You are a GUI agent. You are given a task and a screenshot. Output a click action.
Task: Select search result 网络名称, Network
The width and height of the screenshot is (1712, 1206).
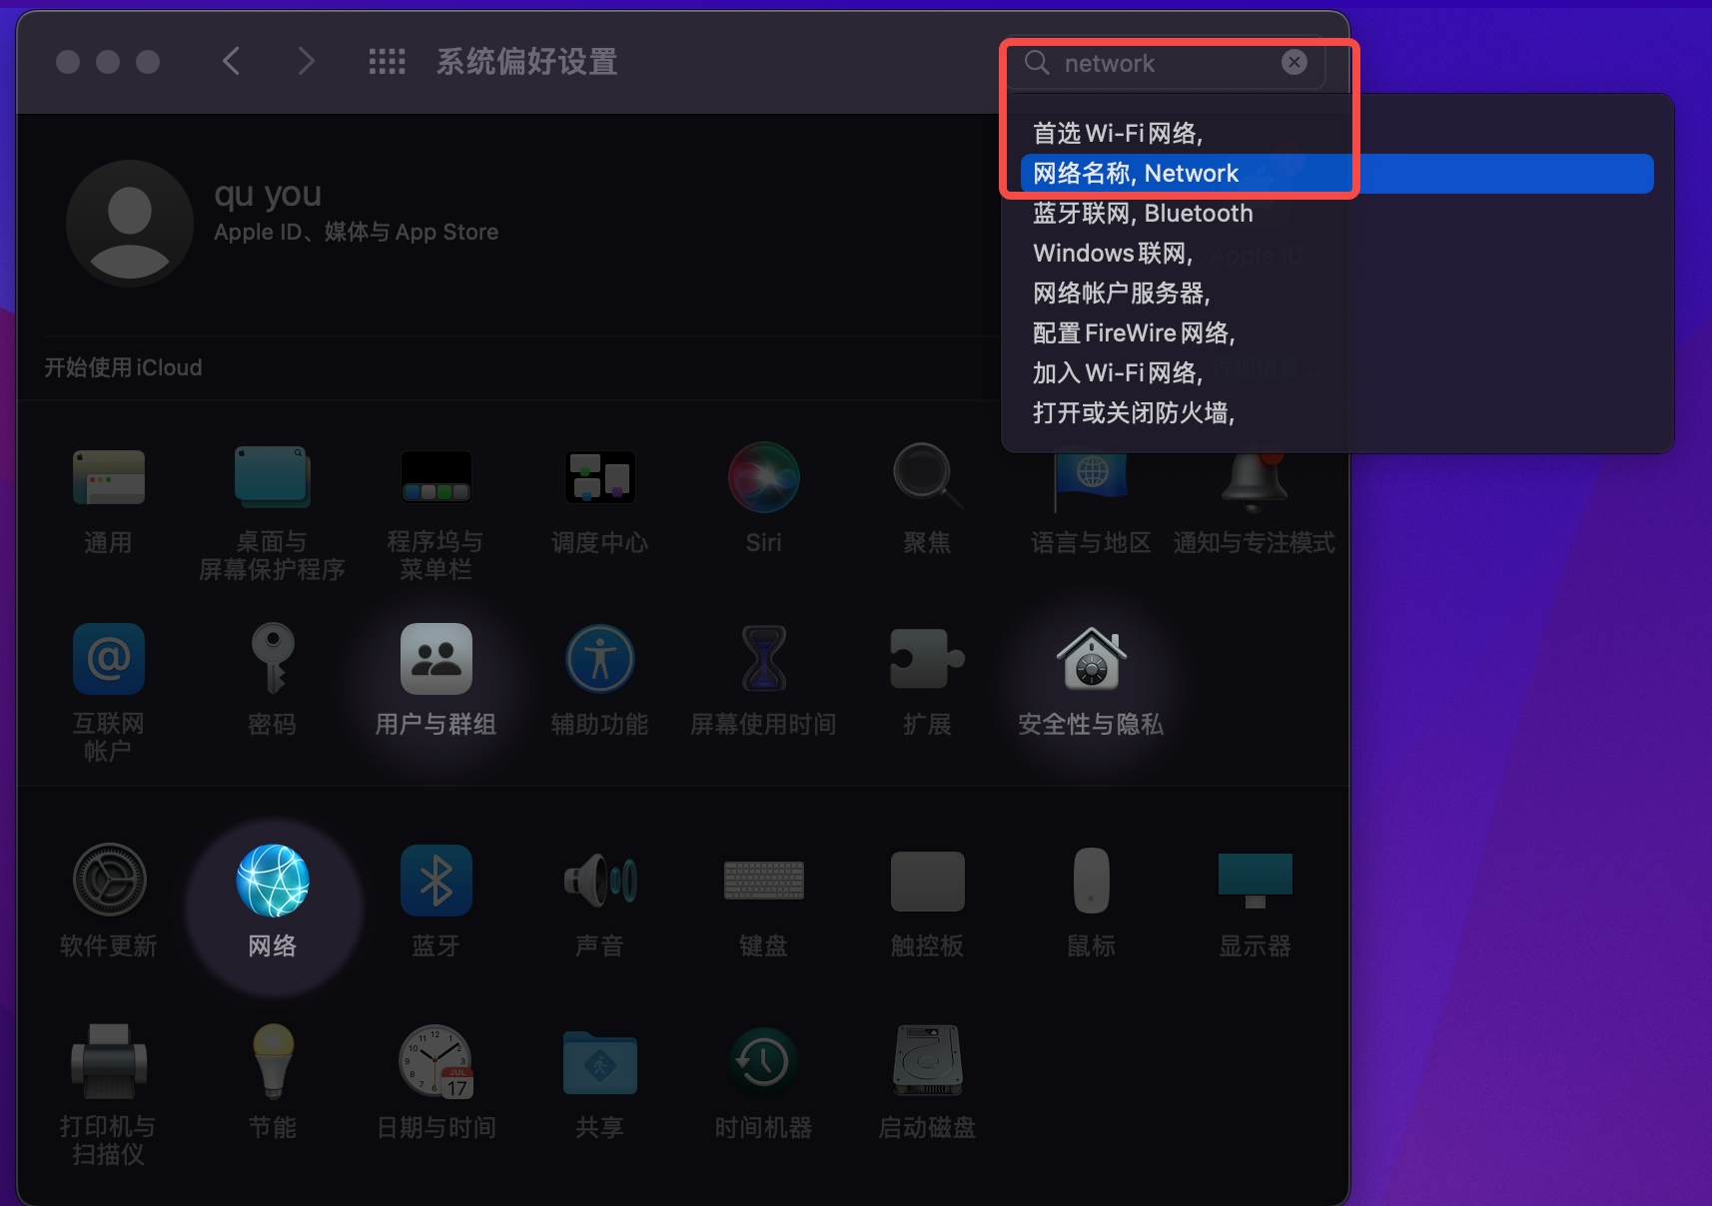(x=1337, y=174)
